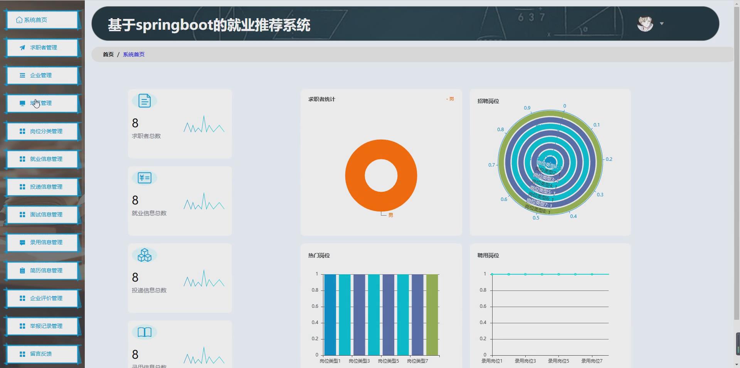
Task: Click the sparkline beside 就业信息总数
Action: (x=204, y=201)
